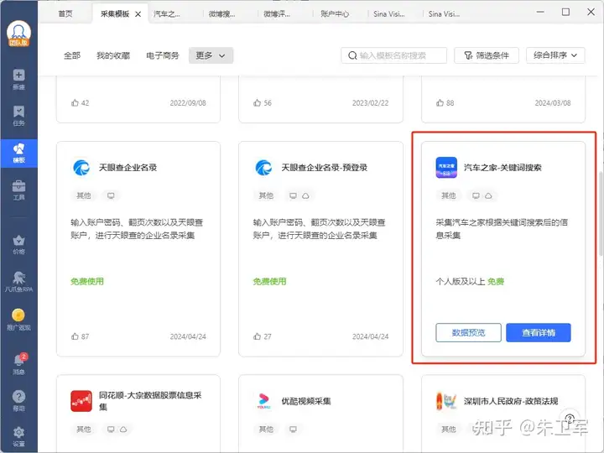This screenshot has height=453, width=604.
Task: Select the 电子商务 category
Action: tap(163, 55)
